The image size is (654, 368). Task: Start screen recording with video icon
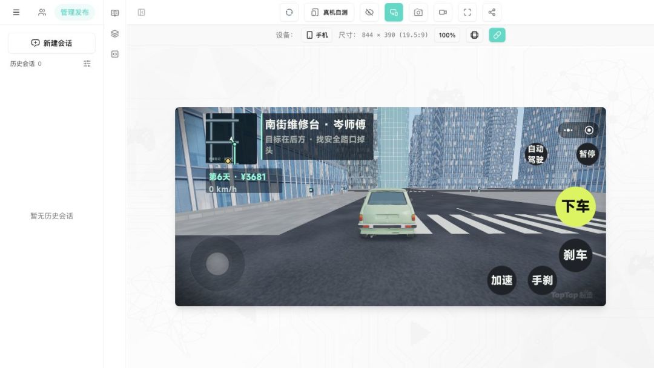[443, 12]
